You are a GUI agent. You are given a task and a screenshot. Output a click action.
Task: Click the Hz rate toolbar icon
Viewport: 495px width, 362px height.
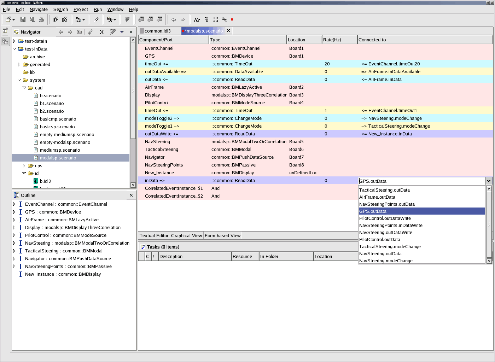[197, 20]
